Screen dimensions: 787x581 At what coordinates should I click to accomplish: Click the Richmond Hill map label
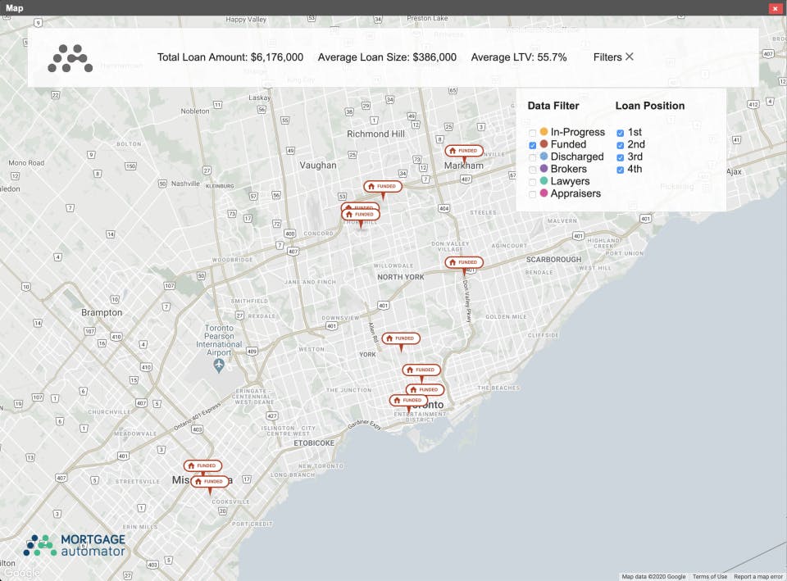[x=375, y=134]
